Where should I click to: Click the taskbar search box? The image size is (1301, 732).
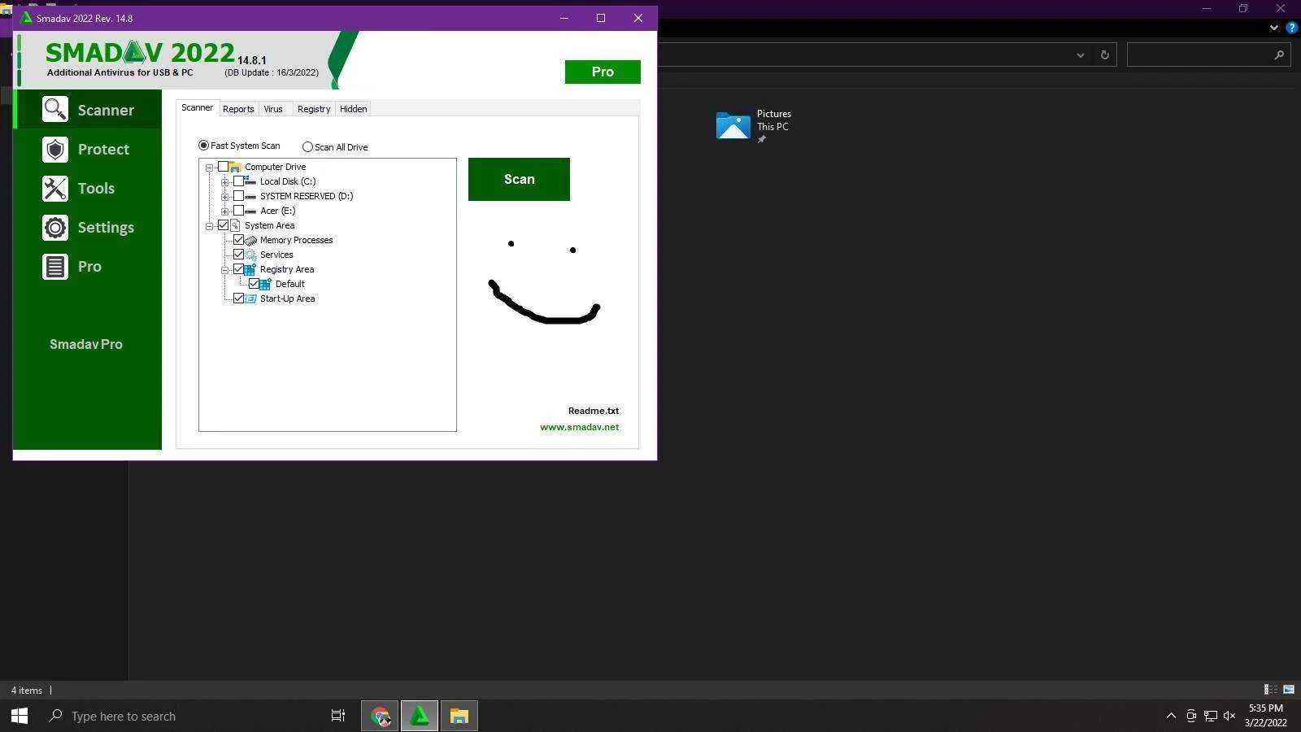181,716
